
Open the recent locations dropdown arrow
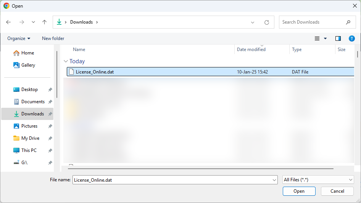click(x=33, y=22)
